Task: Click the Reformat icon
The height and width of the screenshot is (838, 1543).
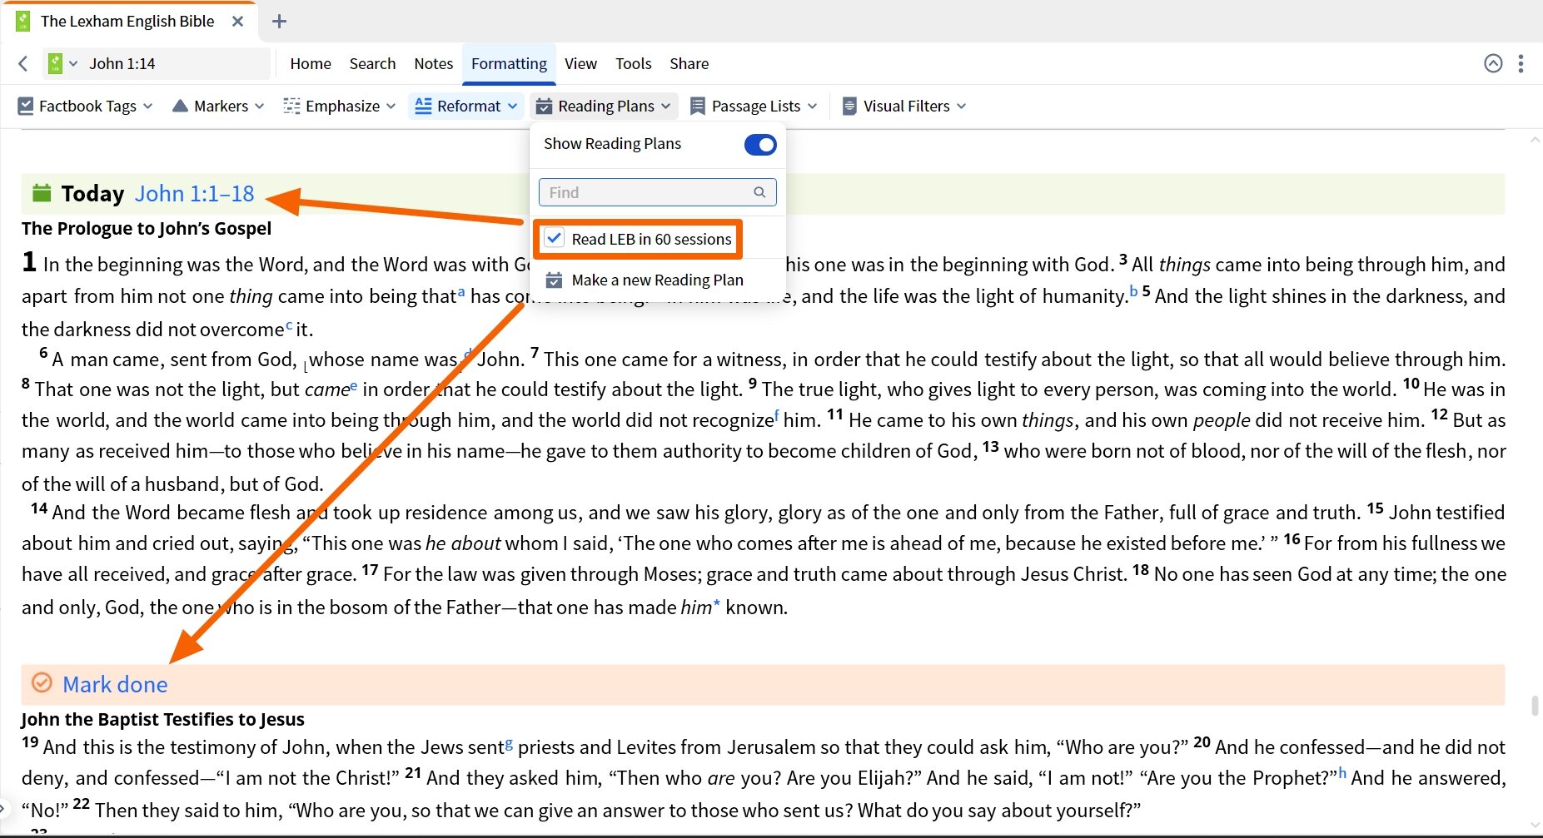Action: click(x=423, y=106)
